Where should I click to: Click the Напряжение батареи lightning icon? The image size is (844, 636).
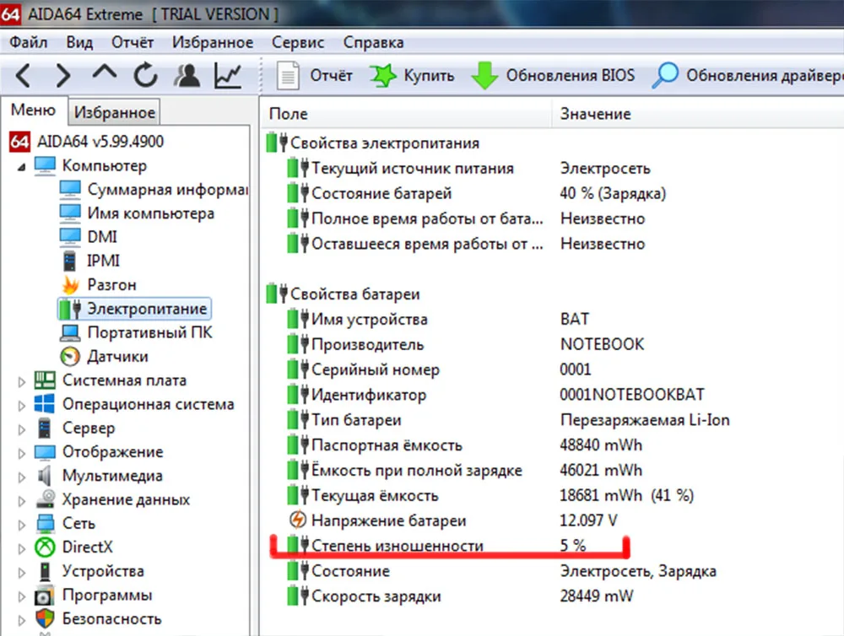click(298, 520)
